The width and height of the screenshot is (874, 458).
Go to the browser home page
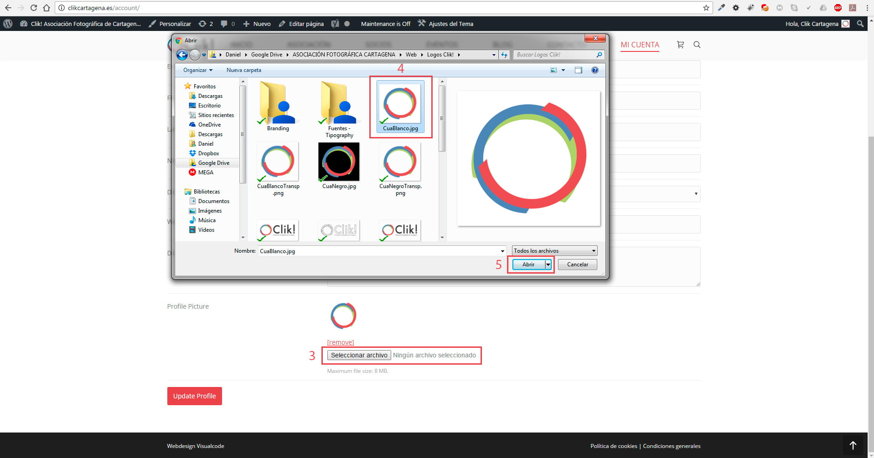pyautogui.click(x=46, y=8)
